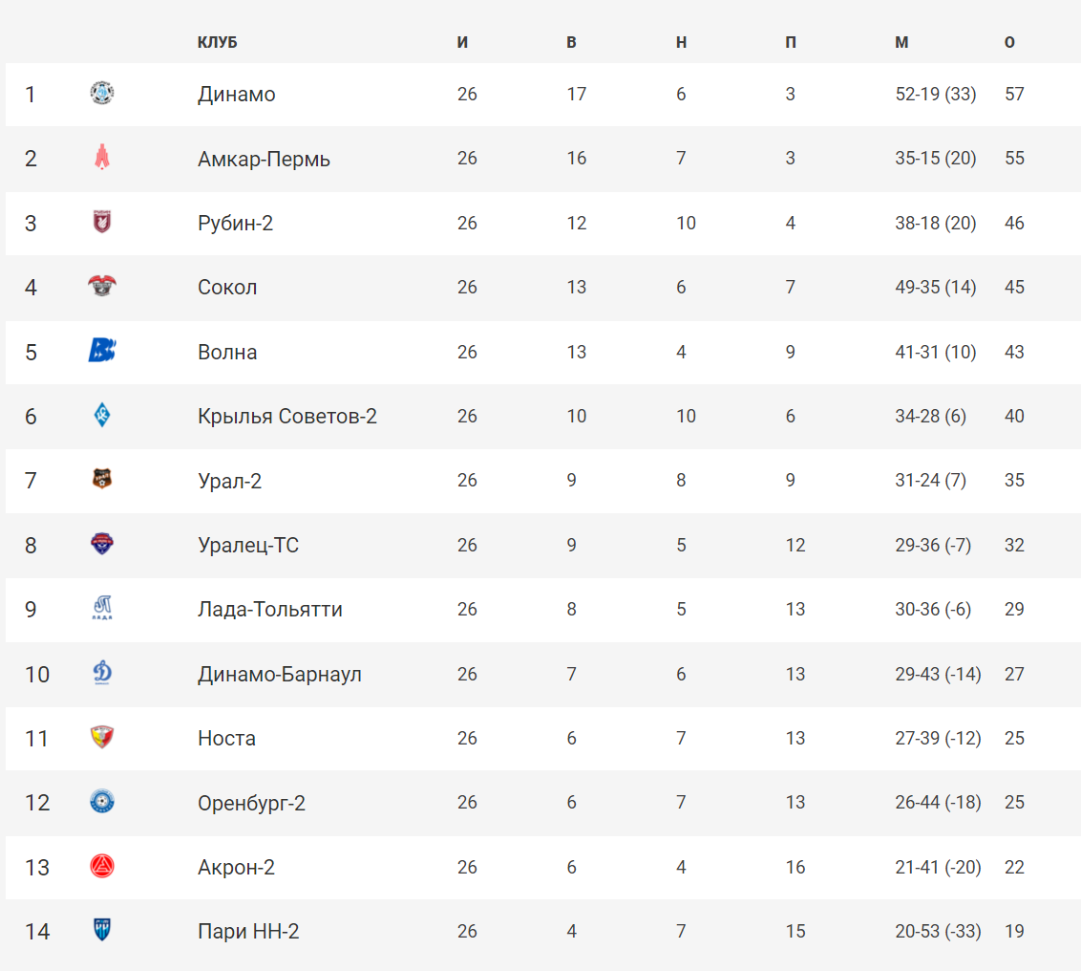Screen dimensions: 1081x971
Task: Click the Волна blue logo
Action: point(102,351)
